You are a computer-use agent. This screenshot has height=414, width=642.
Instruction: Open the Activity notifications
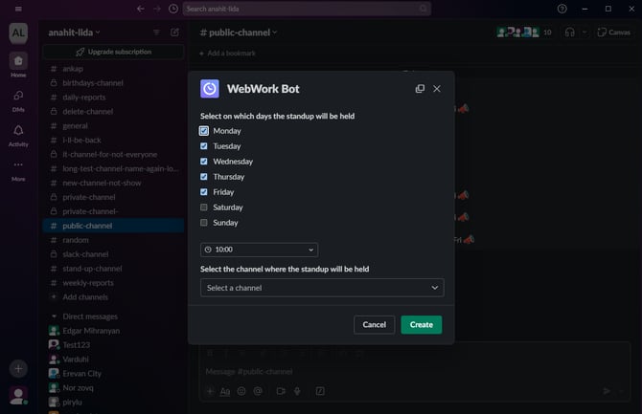[18, 133]
